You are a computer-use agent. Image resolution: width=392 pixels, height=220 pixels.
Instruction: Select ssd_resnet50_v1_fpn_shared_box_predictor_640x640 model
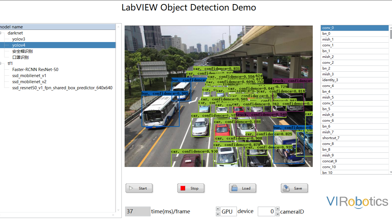(62, 88)
